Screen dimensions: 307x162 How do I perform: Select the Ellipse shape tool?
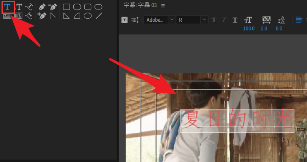click(88, 16)
